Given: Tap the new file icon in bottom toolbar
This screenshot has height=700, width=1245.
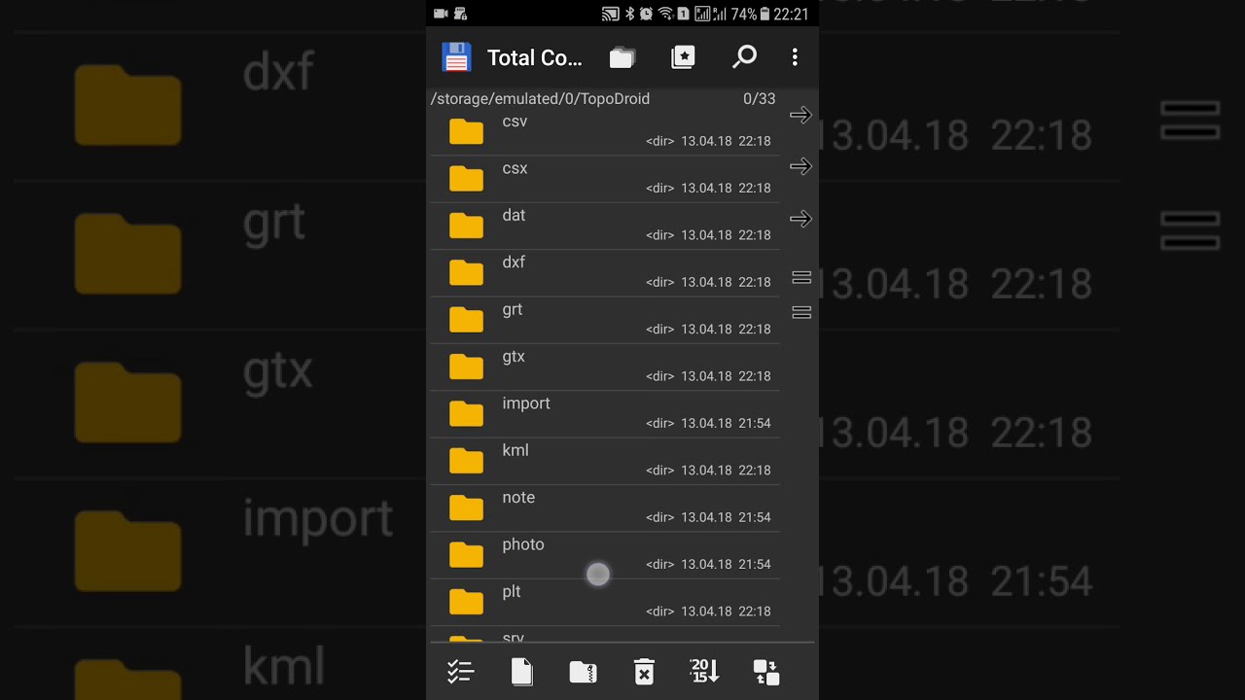Looking at the screenshot, I should pyautogui.click(x=522, y=671).
